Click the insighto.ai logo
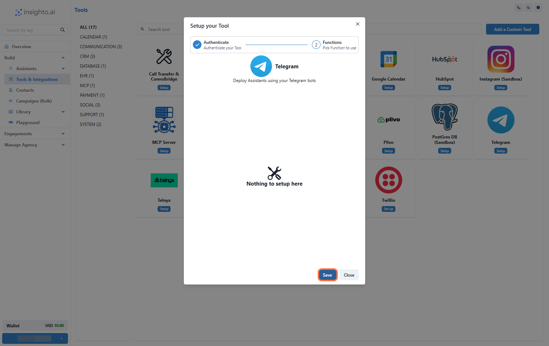The height and width of the screenshot is (346, 549). click(x=35, y=12)
